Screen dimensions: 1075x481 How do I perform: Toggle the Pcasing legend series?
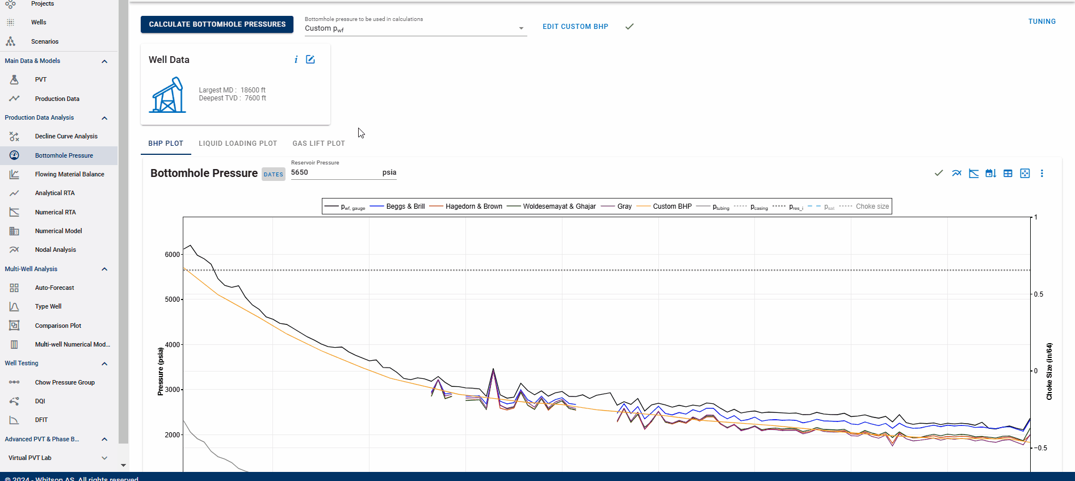(751, 206)
